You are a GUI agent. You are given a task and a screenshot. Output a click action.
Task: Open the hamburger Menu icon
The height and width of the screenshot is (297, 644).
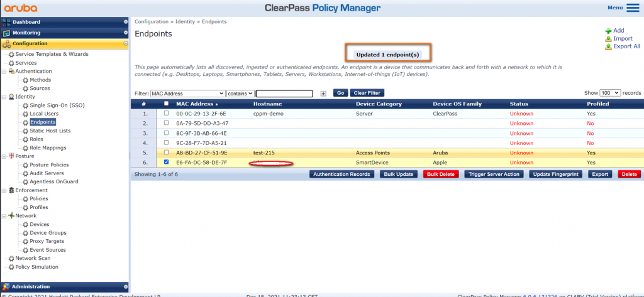pos(633,8)
